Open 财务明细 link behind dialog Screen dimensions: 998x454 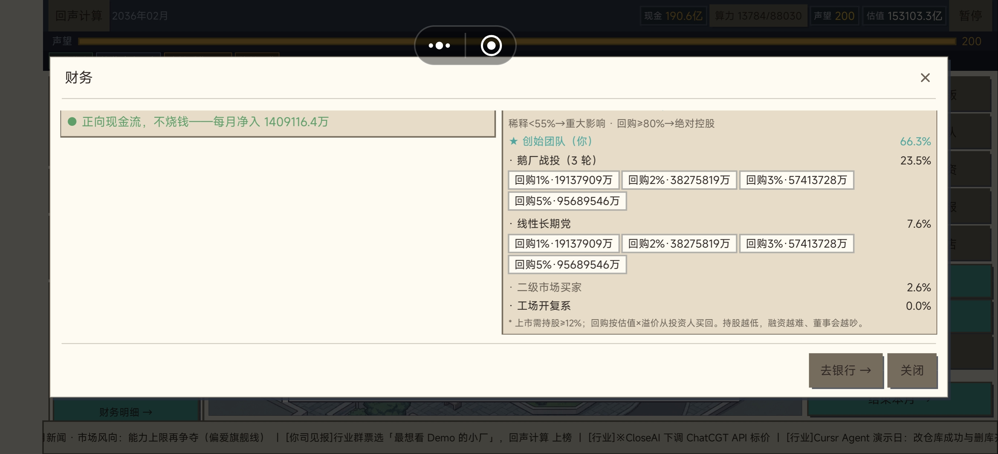tap(126, 412)
